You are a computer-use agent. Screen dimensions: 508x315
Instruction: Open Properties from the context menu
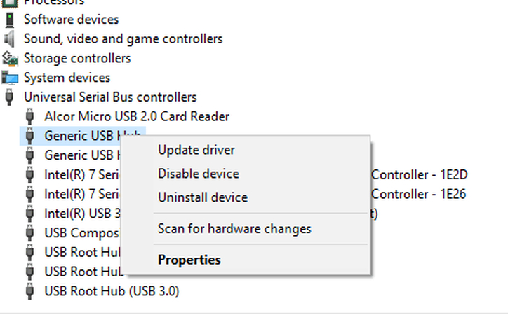point(189,260)
